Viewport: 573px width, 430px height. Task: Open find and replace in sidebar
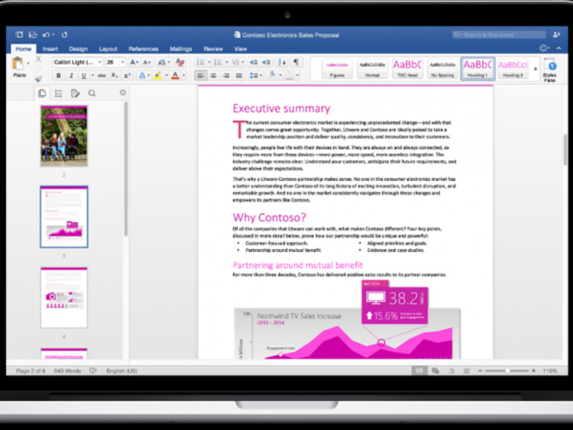pos(92,94)
